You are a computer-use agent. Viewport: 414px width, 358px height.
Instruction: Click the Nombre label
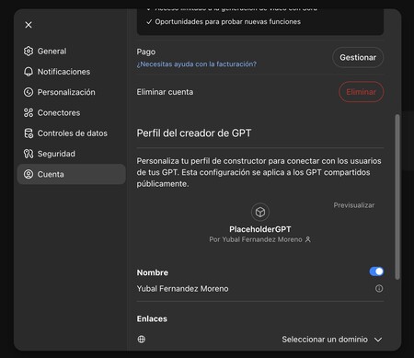(153, 272)
